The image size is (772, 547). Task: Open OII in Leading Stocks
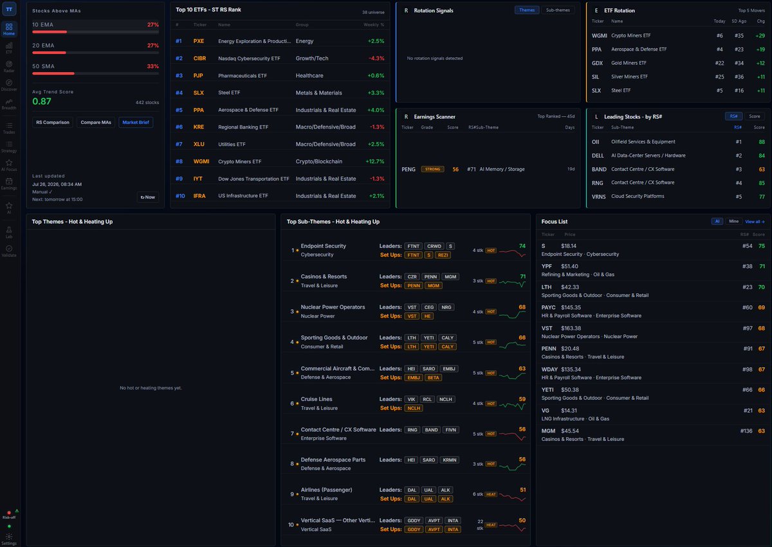pos(595,141)
